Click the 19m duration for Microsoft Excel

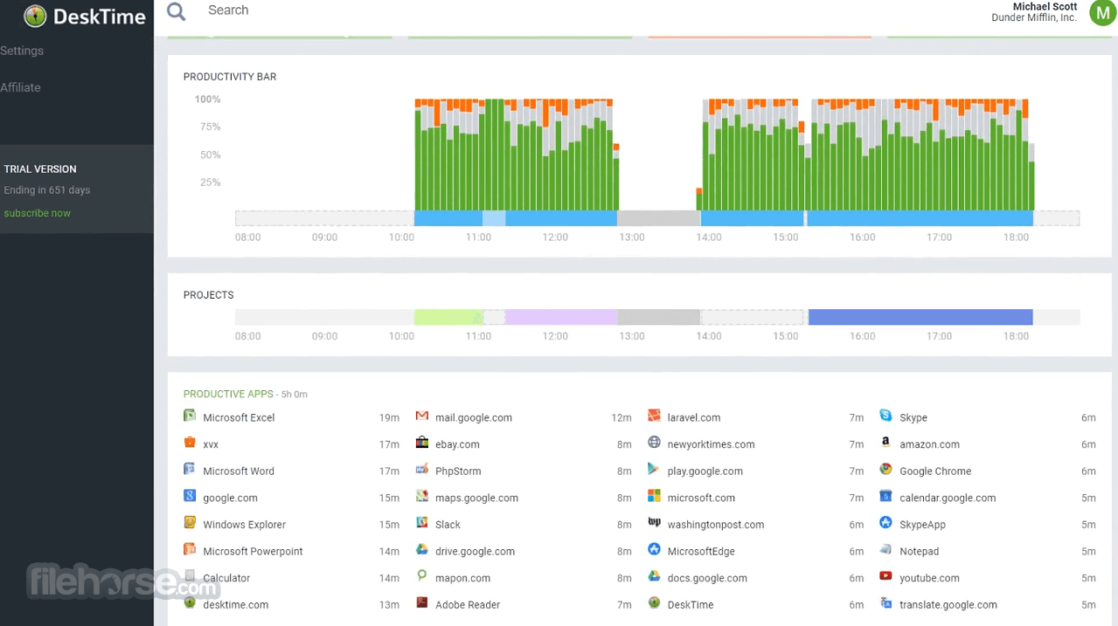pos(389,417)
